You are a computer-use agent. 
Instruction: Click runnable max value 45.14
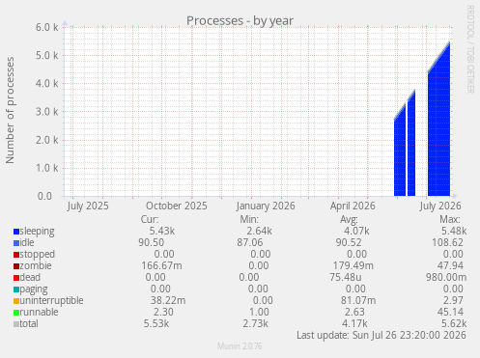point(450,312)
